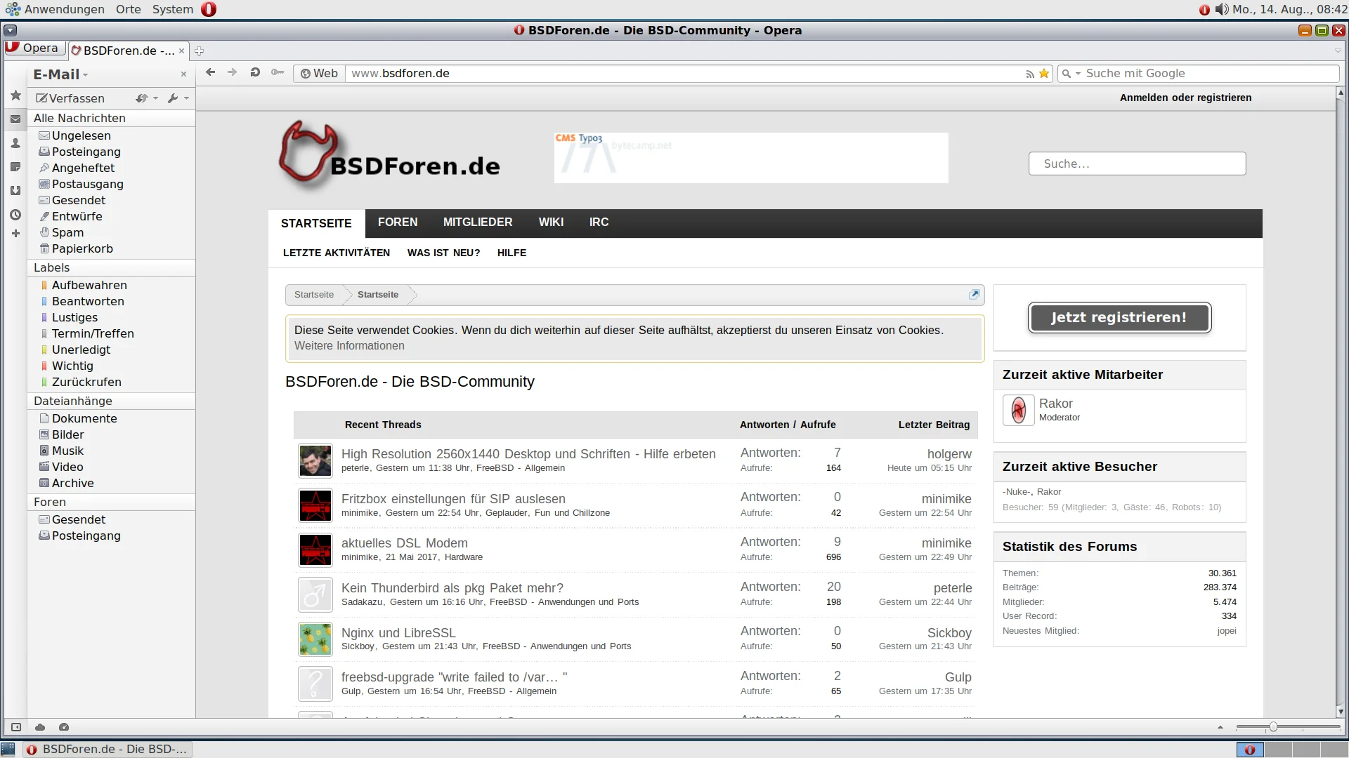The height and width of the screenshot is (758, 1349).
Task: Open the Contacts panel icon
Action: (x=15, y=143)
